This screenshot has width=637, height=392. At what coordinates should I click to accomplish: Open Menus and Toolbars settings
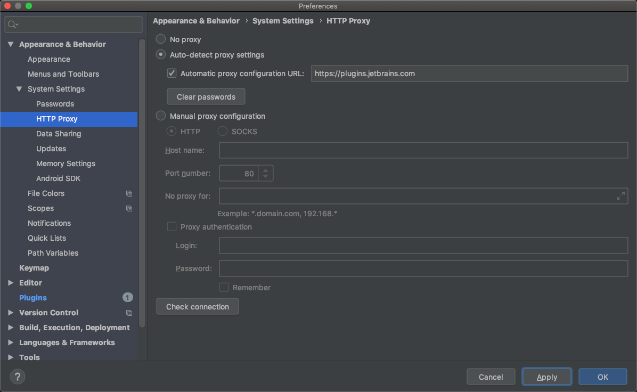pos(63,74)
